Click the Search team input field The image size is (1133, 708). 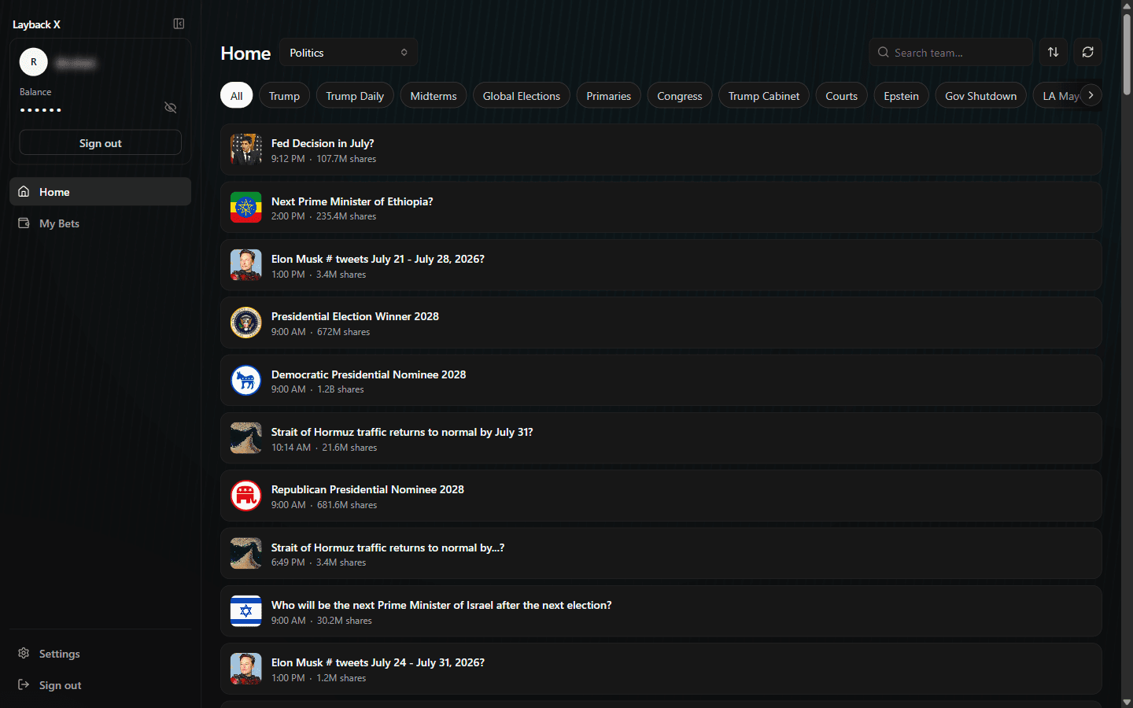(950, 52)
